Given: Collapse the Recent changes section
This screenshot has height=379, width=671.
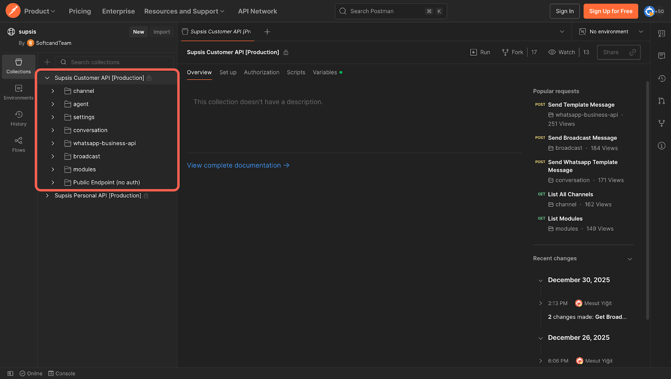Looking at the screenshot, I should point(629,259).
